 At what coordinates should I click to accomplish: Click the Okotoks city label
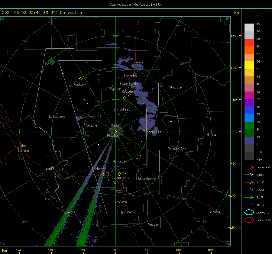click(121, 201)
